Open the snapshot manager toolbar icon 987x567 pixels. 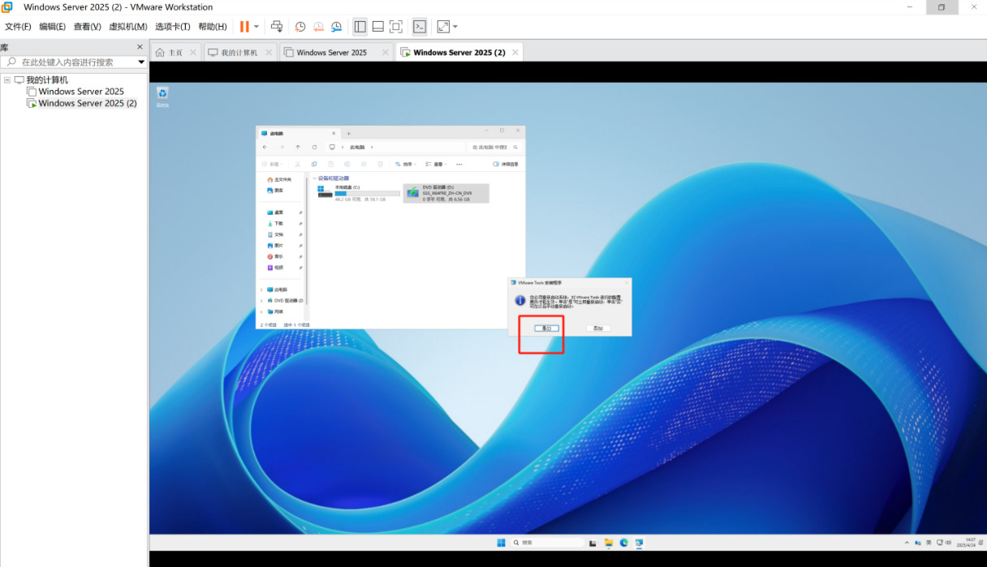click(336, 27)
